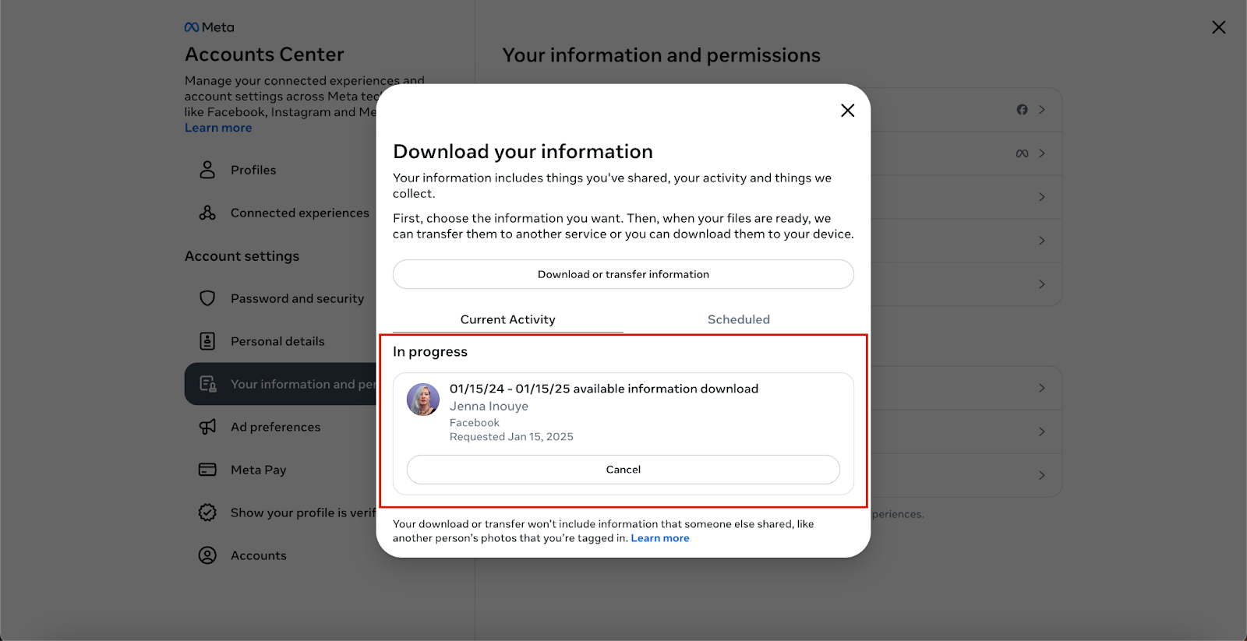Click the verified badge icon in sidebar
The image size is (1247, 641).
(x=207, y=512)
